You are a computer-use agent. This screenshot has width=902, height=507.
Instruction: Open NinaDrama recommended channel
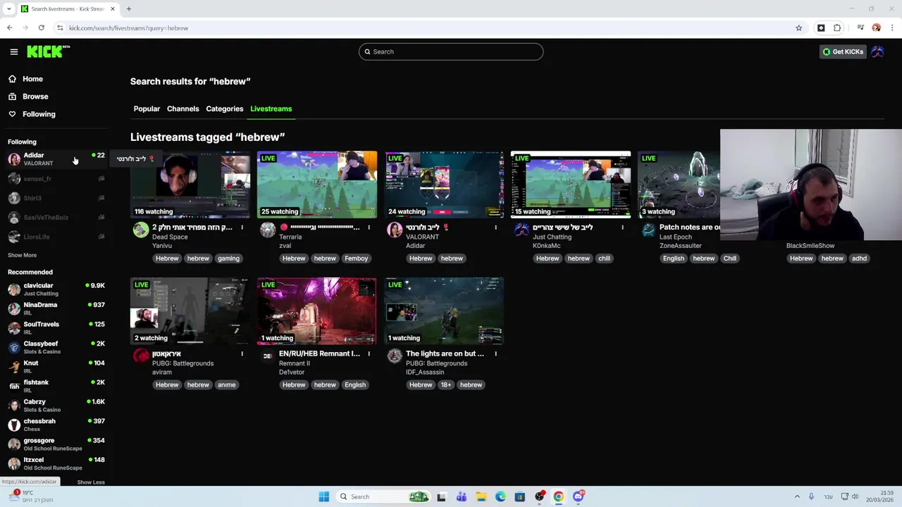tap(55, 308)
